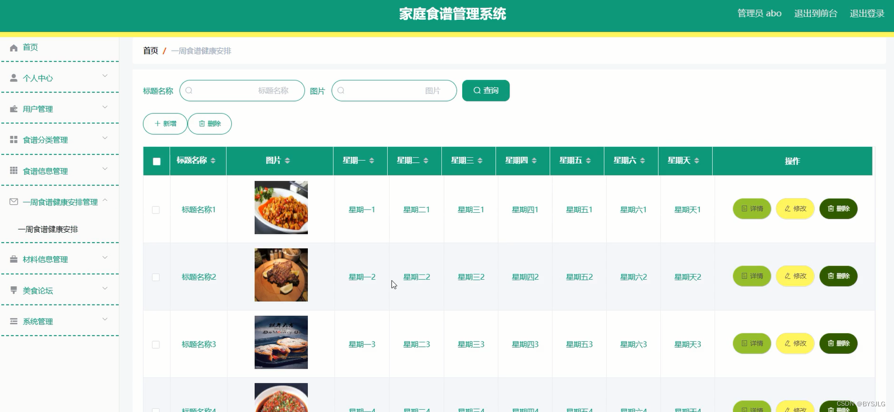
Task: Open 详情 for 标题名称2
Action: tap(752, 276)
